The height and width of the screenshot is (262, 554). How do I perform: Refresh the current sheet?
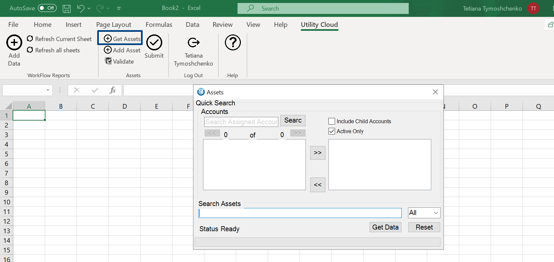pos(59,39)
